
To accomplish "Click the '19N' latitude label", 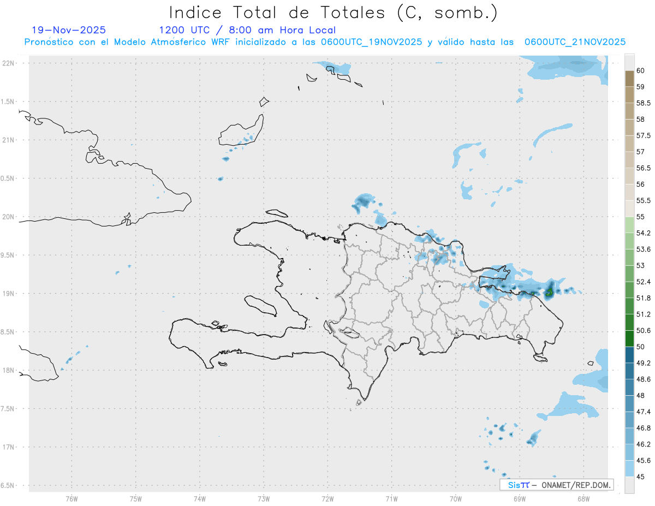I will 9,293.
